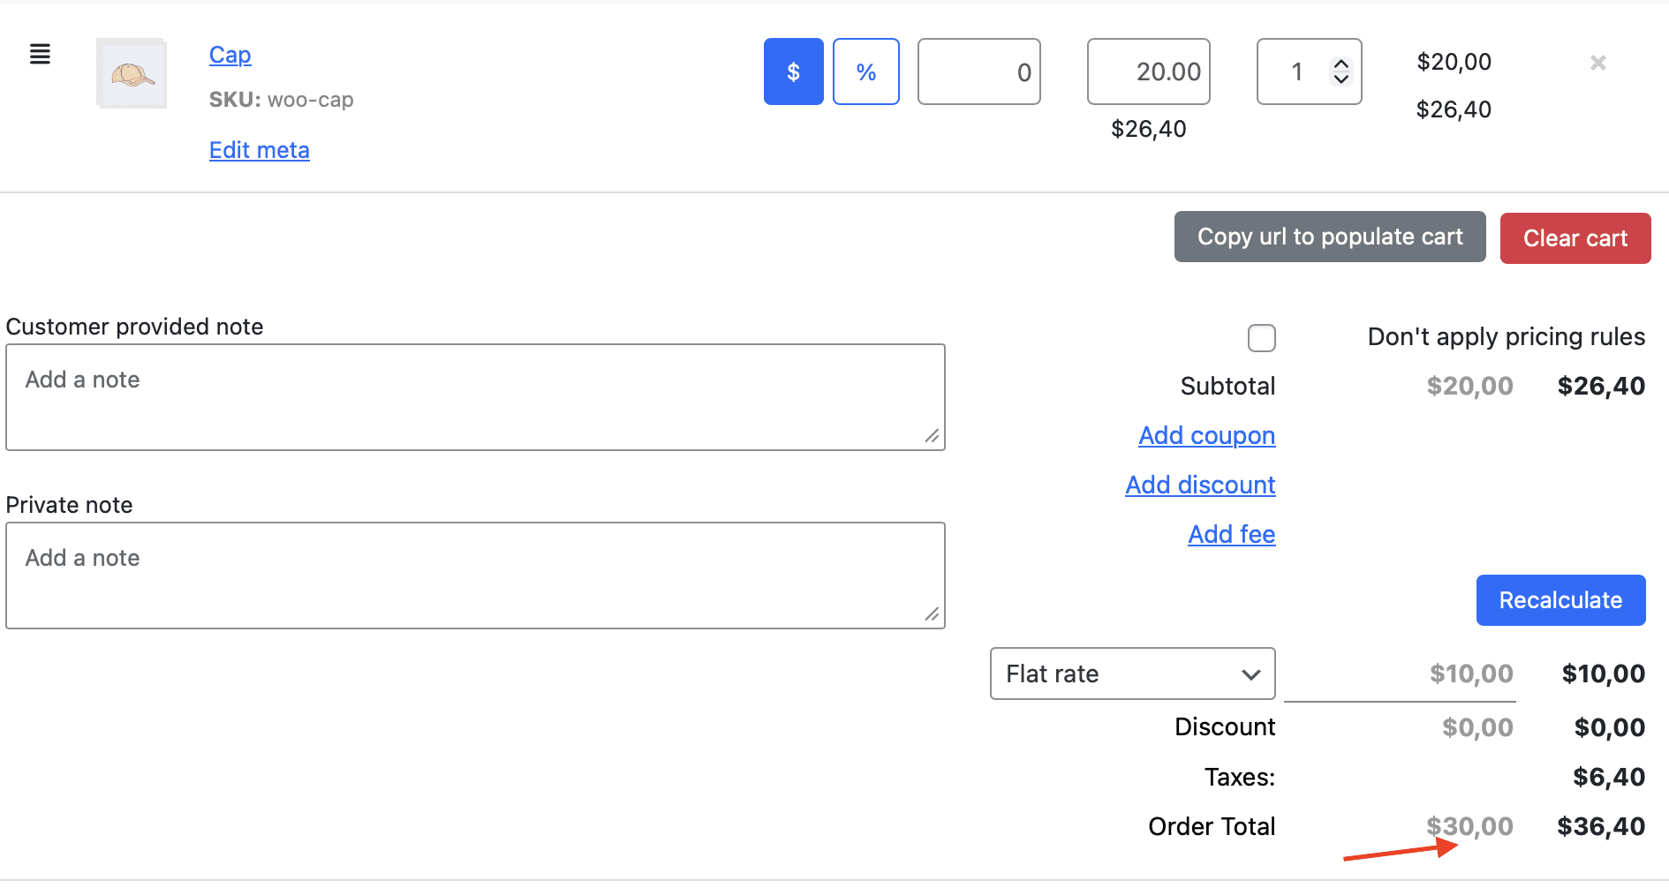1669x888 pixels.
Task: Click Add discount link
Action: point(1200,485)
